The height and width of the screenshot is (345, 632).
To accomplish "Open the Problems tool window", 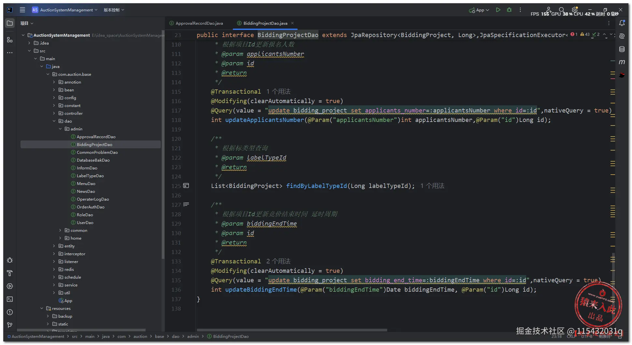I will tap(10, 312).
